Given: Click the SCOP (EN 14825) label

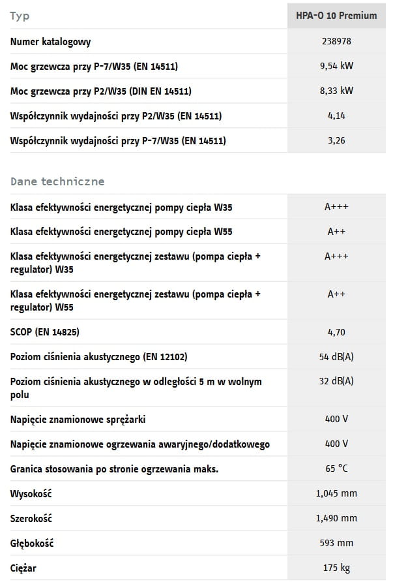Looking at the screenshot, I should [45, 332].
